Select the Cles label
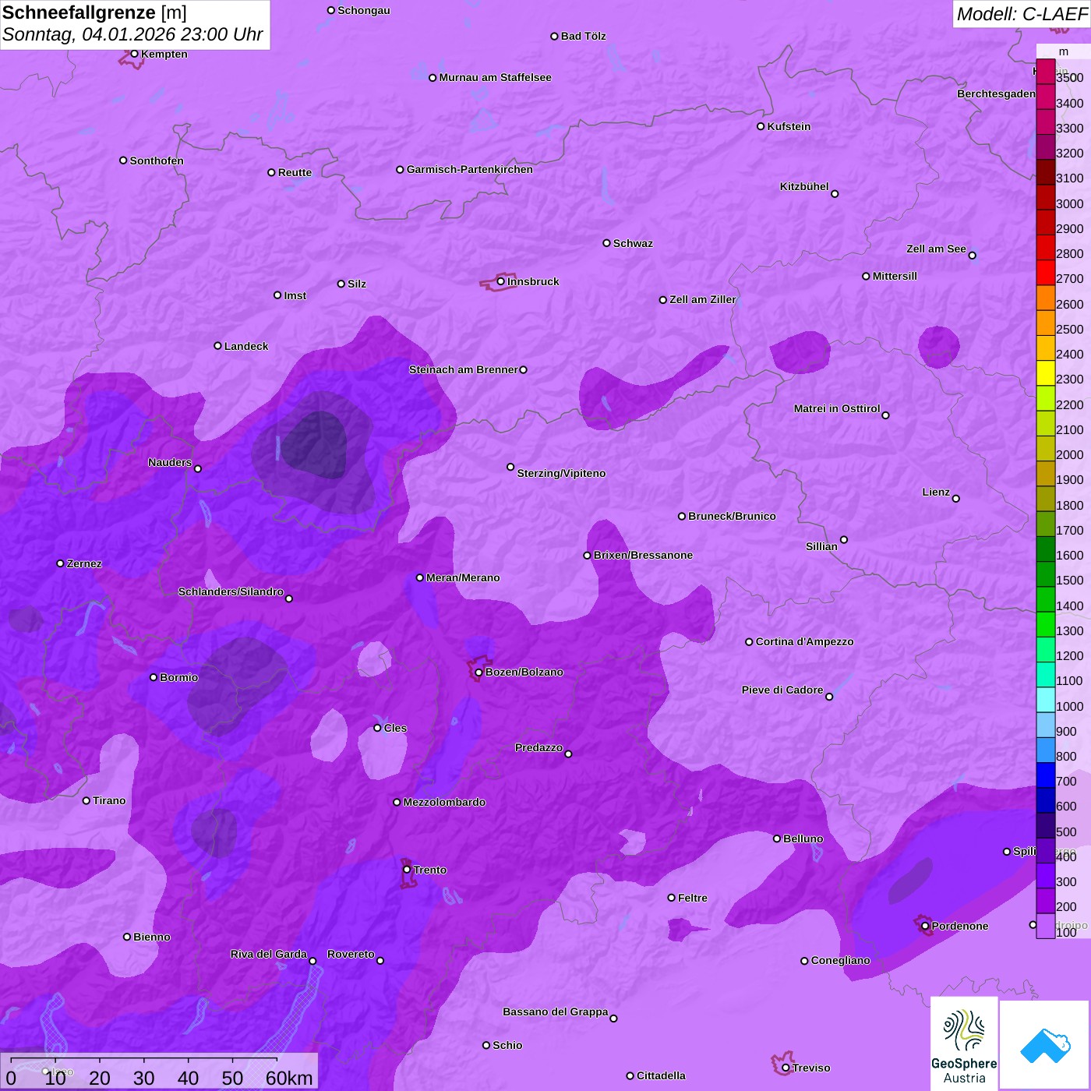The width and height of the screenshot is (1091, 1091). 395,728
